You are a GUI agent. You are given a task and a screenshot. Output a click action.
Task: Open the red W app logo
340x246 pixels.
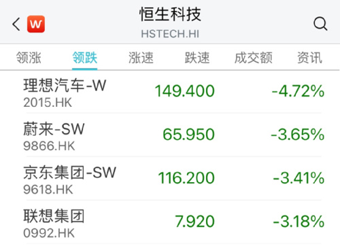36,24
